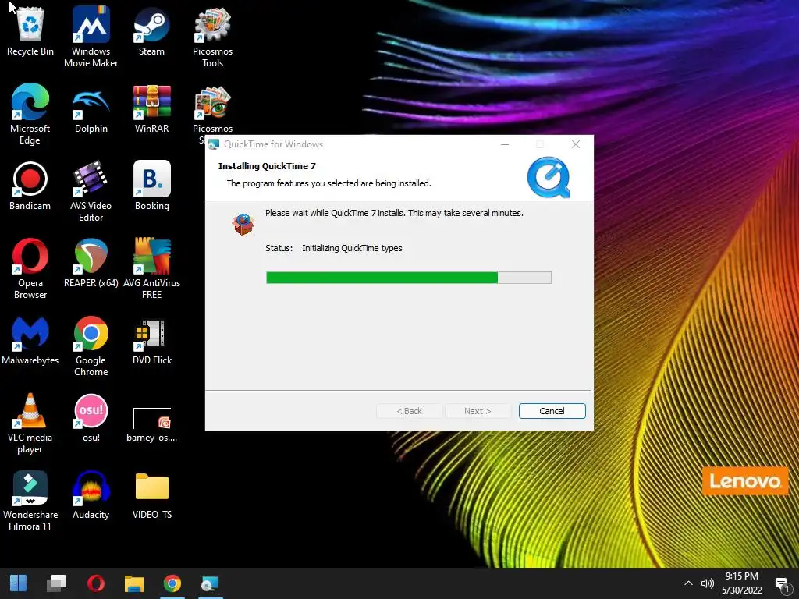
Task: Select the Picosmos Tools shortcut
Action: point(212,37)
